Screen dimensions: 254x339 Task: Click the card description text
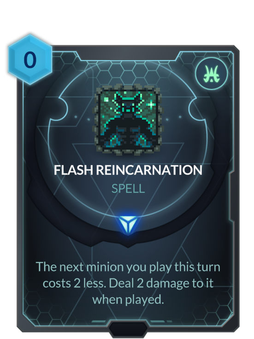[x=128, y=283]
